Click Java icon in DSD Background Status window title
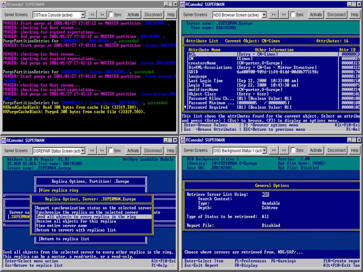Image resolution: width=363 pixels, height=272 pixels. click(183, 140)
